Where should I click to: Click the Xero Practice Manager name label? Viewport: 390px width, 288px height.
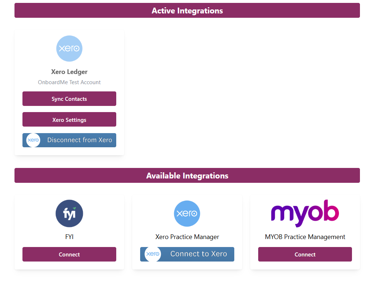pyautogui.click(x=187, y=237)
